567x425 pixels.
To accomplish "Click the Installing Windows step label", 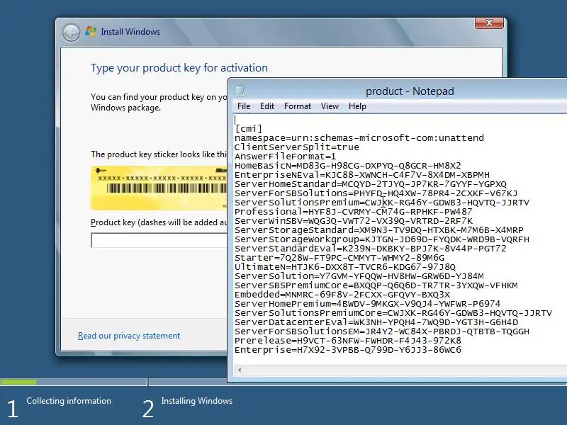I will click(x=197, y=401).
